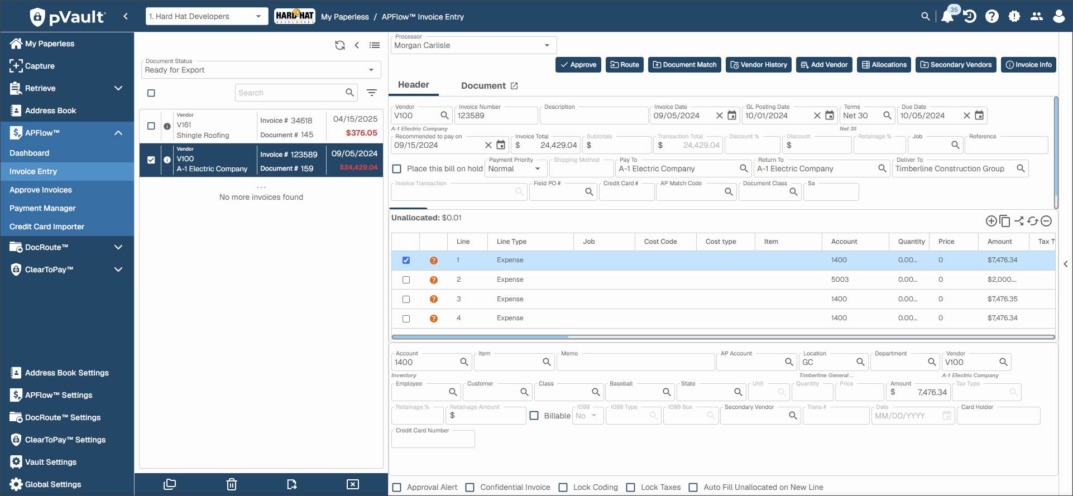
Task: Click the Vendor History button
Action: (x=759, y=65)
